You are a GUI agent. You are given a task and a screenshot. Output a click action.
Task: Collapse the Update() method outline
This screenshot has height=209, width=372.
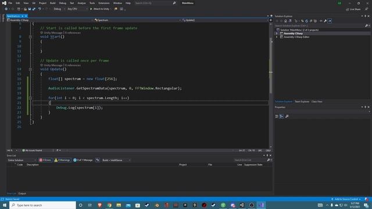[30, 69]
